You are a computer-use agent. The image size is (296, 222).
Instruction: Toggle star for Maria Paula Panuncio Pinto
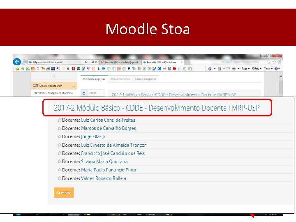(x=59, y=170)
